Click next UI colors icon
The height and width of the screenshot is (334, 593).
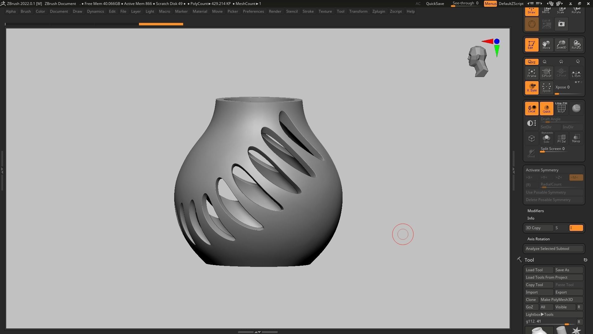tap(559, 4)
